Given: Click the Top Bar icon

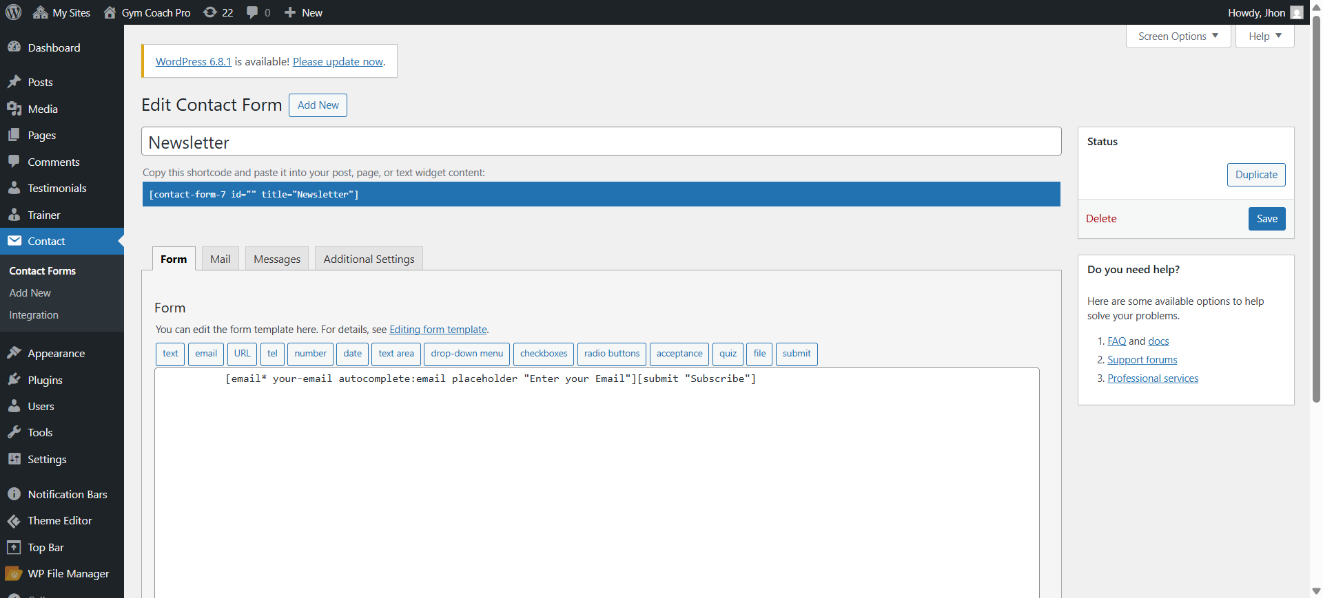Looking at the screenshot, I should tap(14, 547).
